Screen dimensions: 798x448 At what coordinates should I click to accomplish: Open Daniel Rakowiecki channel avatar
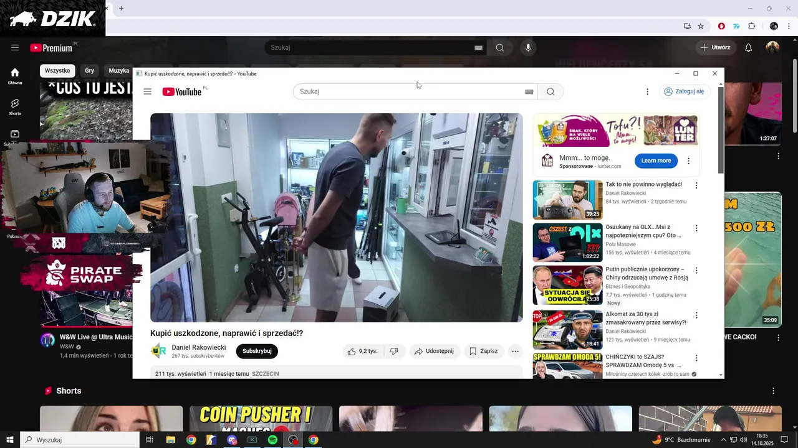[158, 351]
